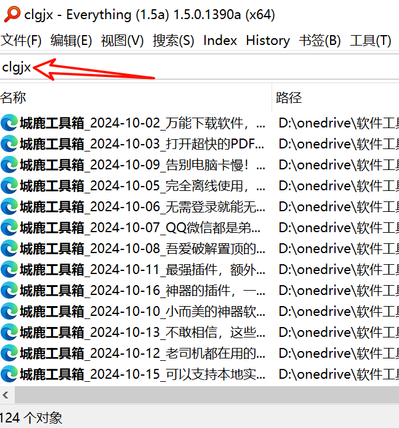399x428 pixels.
Task: Click the path cell of the 2024-10-15 row
Action: pos(339,374)
